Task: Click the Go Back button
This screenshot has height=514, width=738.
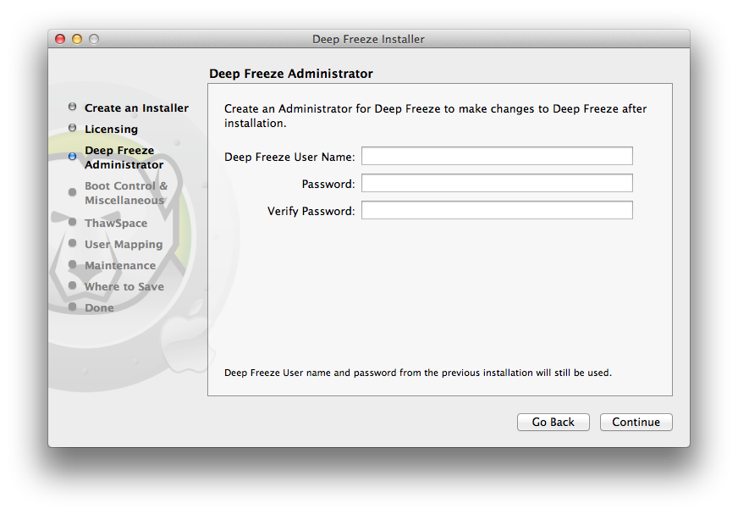Action: [x=553, y=423]
